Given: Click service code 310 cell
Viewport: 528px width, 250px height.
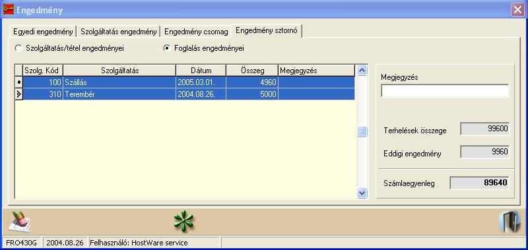Looking at the screenshot, I should (x=43, y=94).
